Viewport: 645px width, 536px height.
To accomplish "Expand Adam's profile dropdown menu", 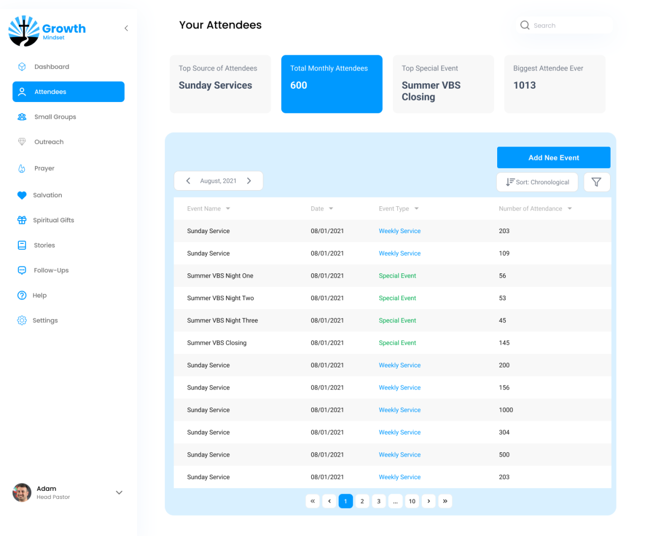I will pyautogui.click(x=119, y=492).
